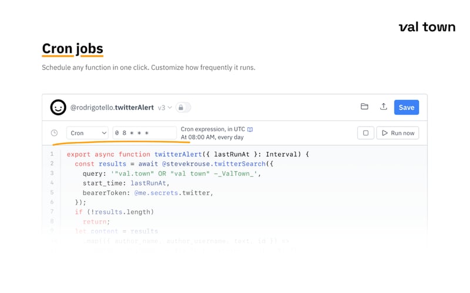Click the clock schedule icon
Viewport: 470px width, 293px height.
point(54,133)
